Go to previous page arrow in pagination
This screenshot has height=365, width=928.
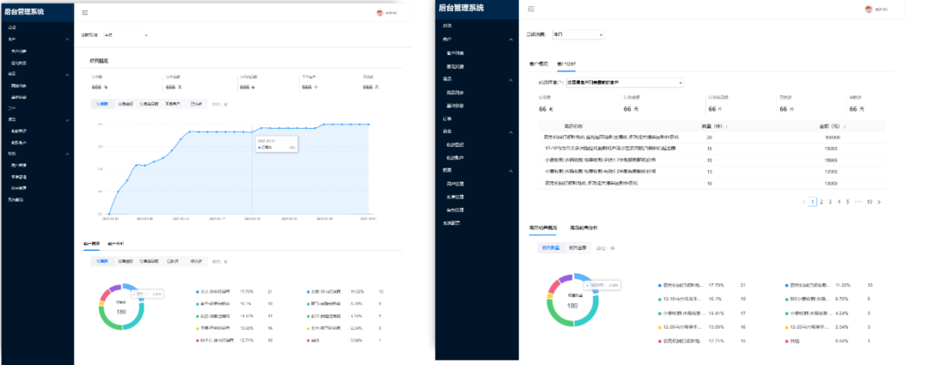click(x=803, y=202)
